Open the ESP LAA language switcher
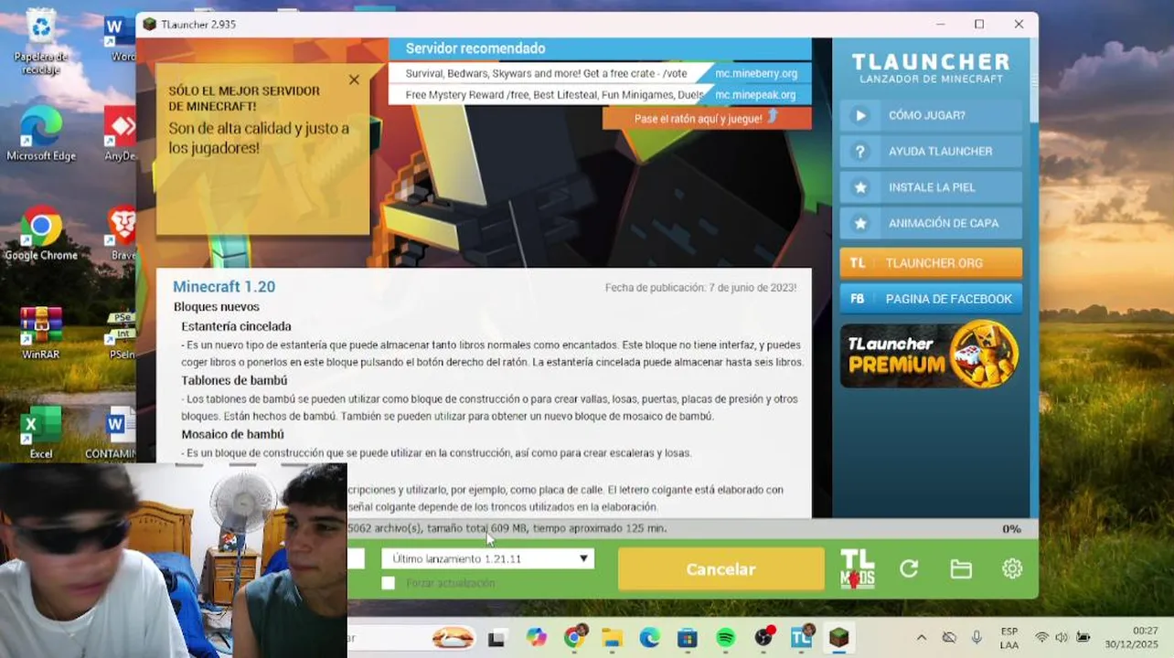This screenshot has height=658, width=1174. tap(1009, 638)
